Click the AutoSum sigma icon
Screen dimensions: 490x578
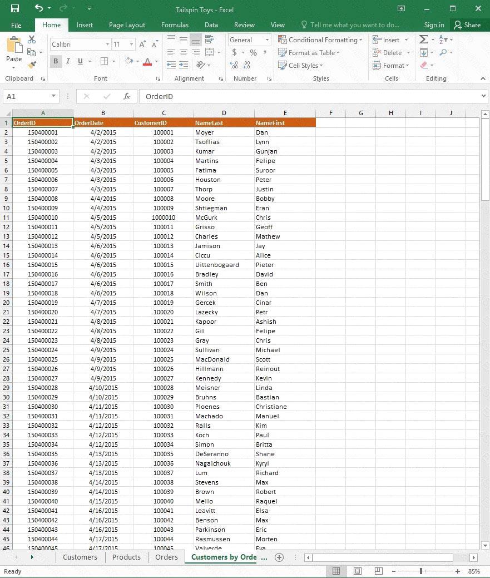tap(424, 39)
